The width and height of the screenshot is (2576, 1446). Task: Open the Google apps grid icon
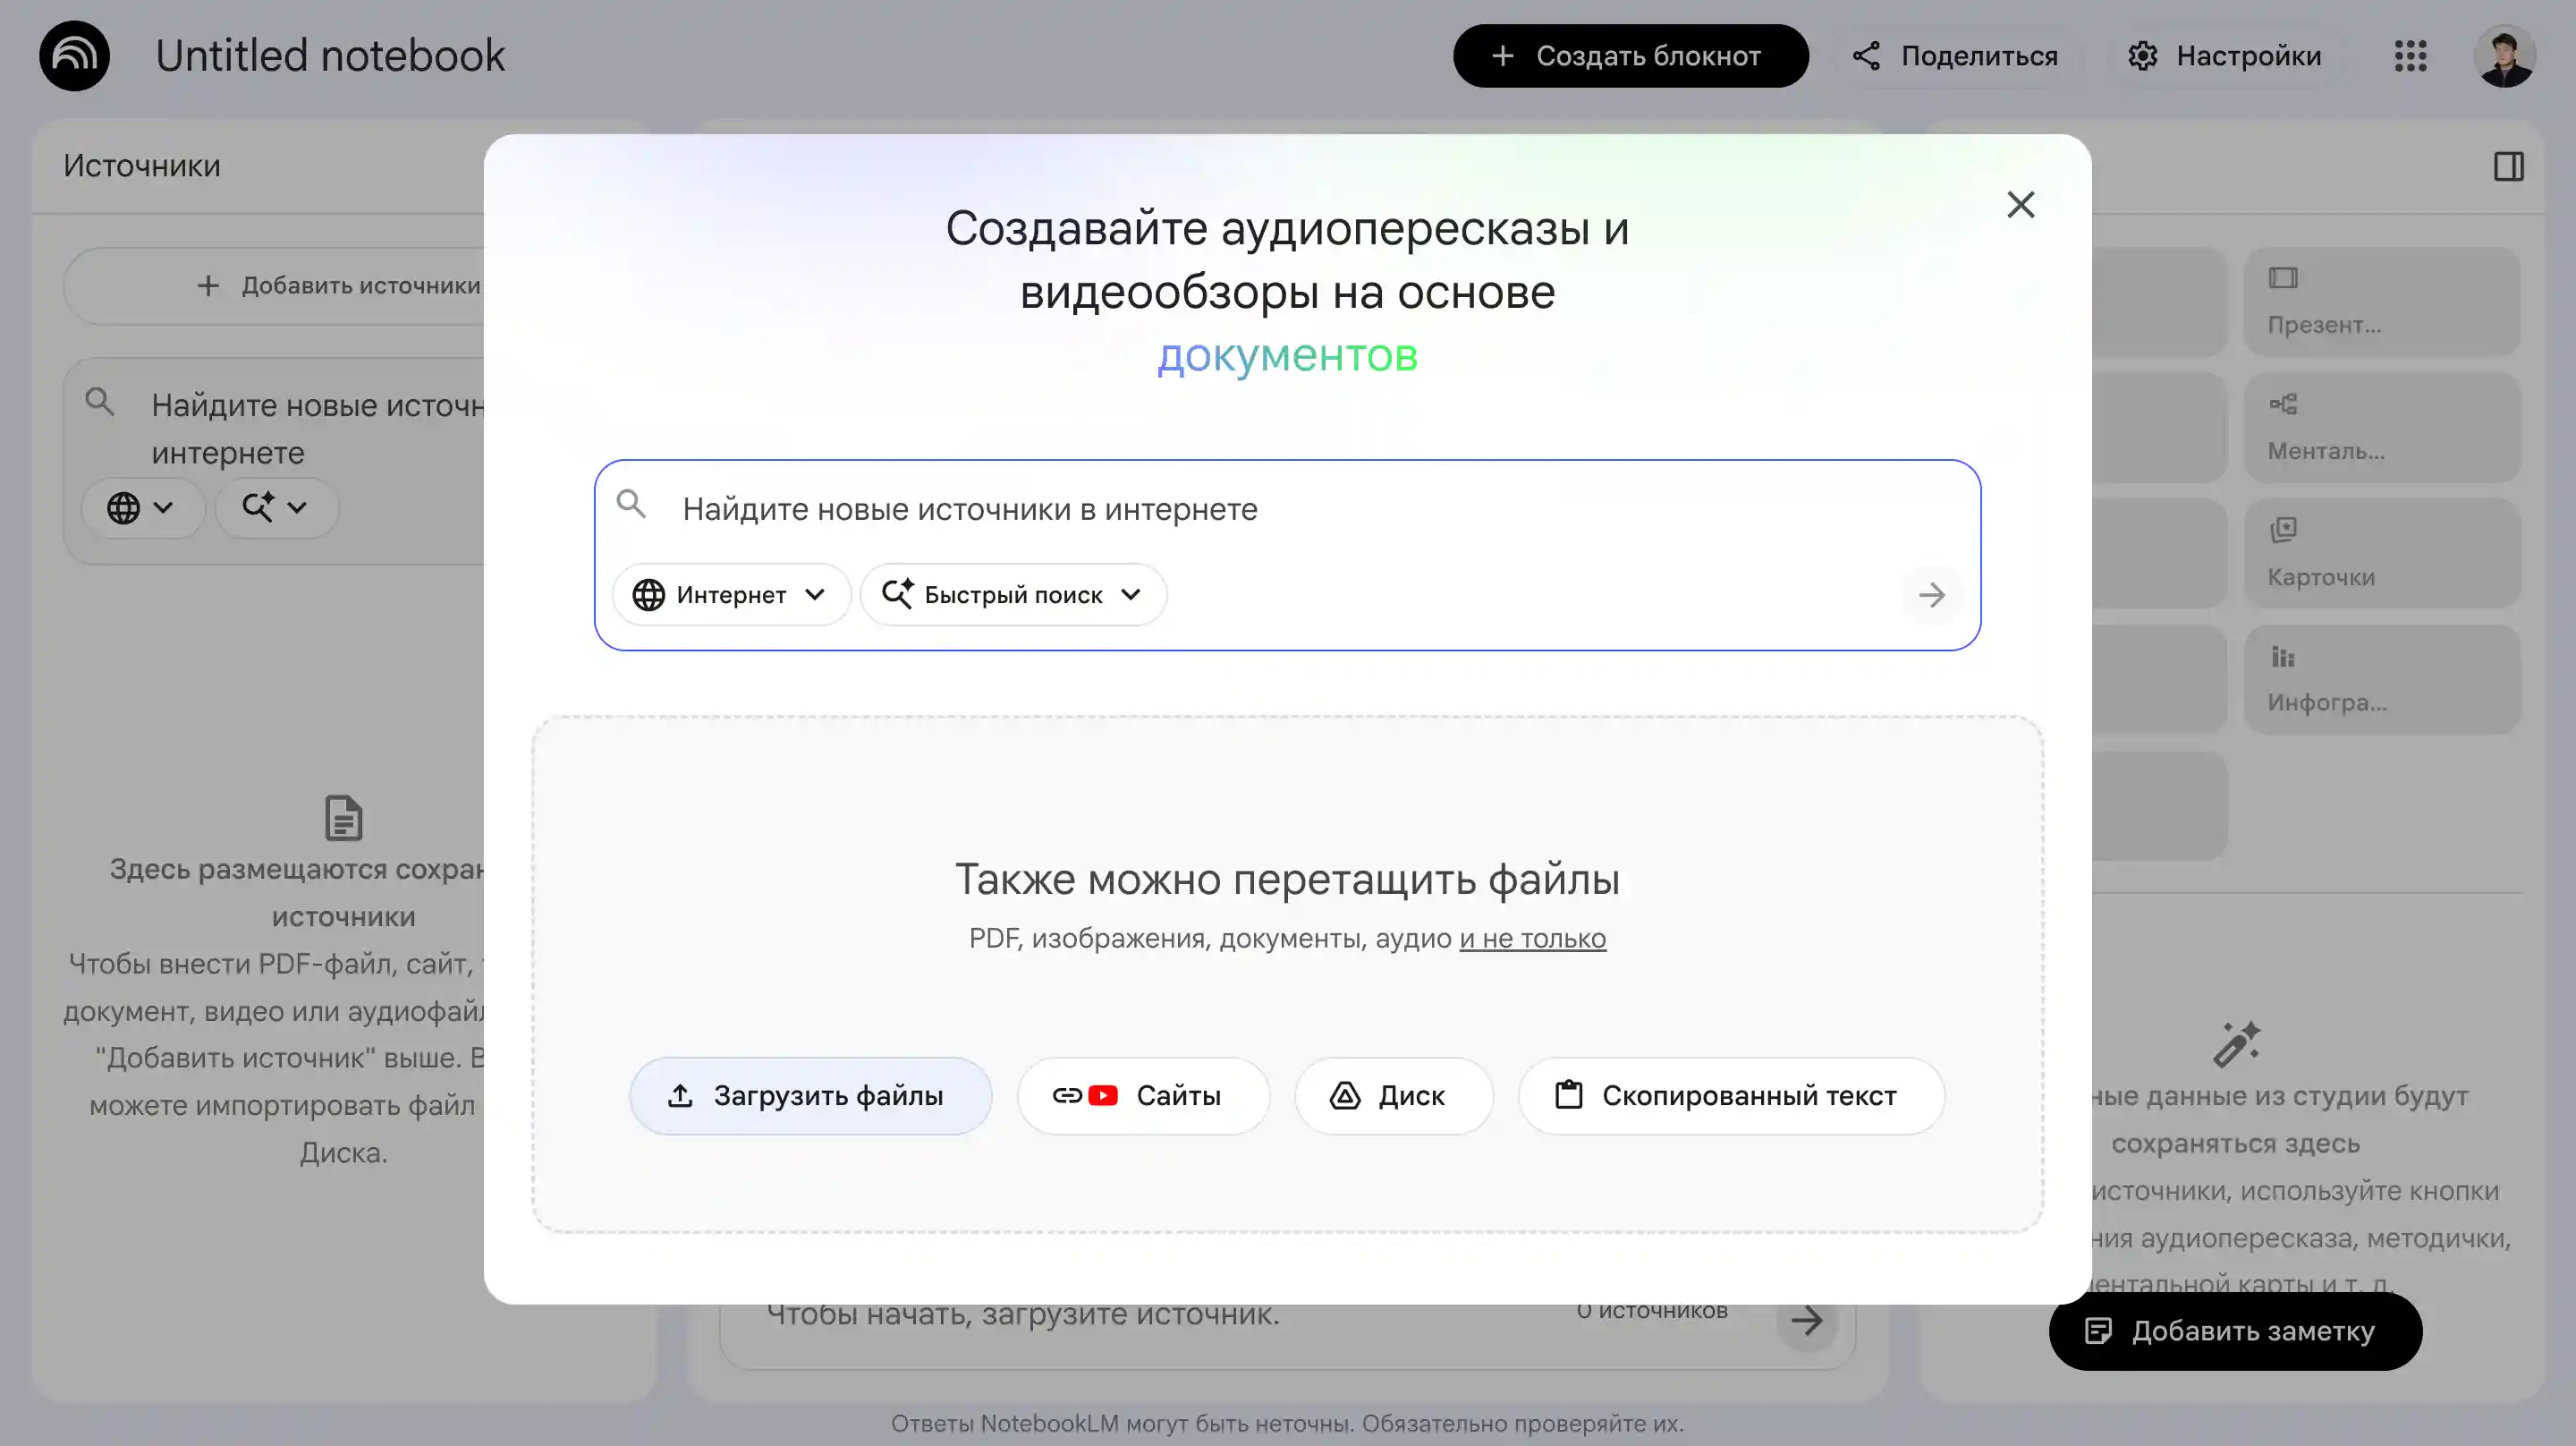(2411, 56)
